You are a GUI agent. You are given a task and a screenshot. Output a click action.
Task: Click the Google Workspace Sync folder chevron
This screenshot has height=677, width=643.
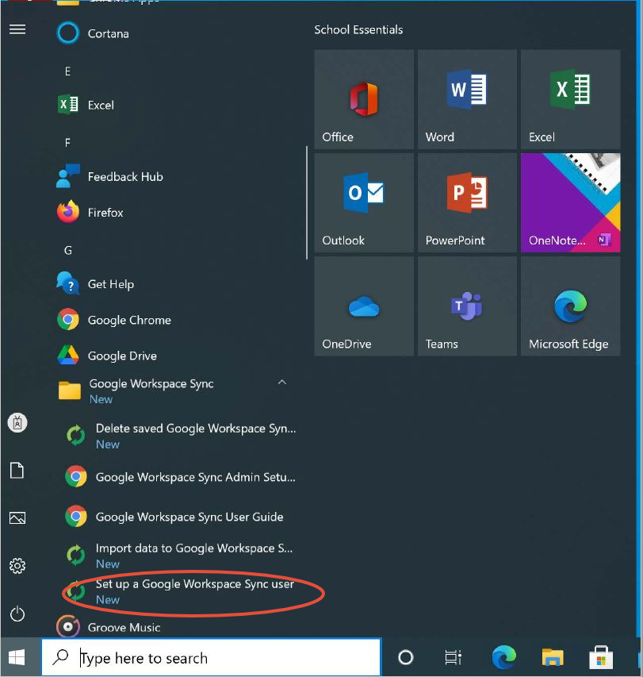(282, 382)
